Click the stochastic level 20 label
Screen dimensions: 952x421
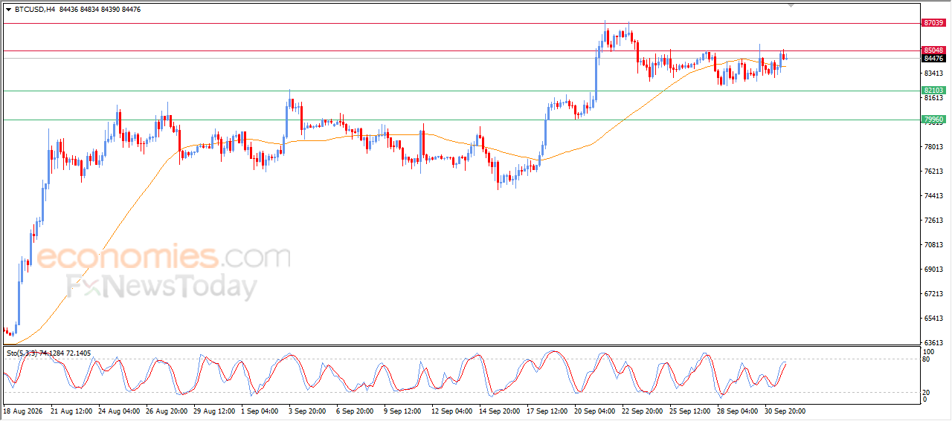tap(927, 392)
